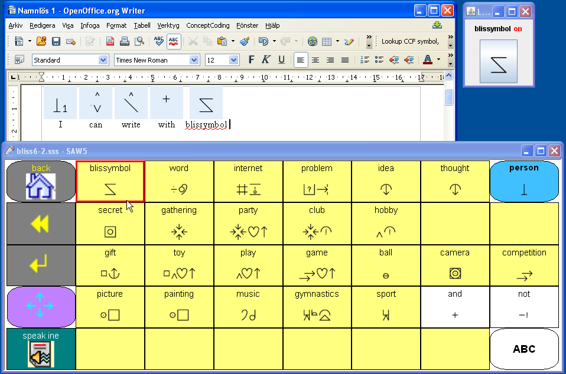
Task: Set Centered paragraph alignment
Action: coord(315,60)
